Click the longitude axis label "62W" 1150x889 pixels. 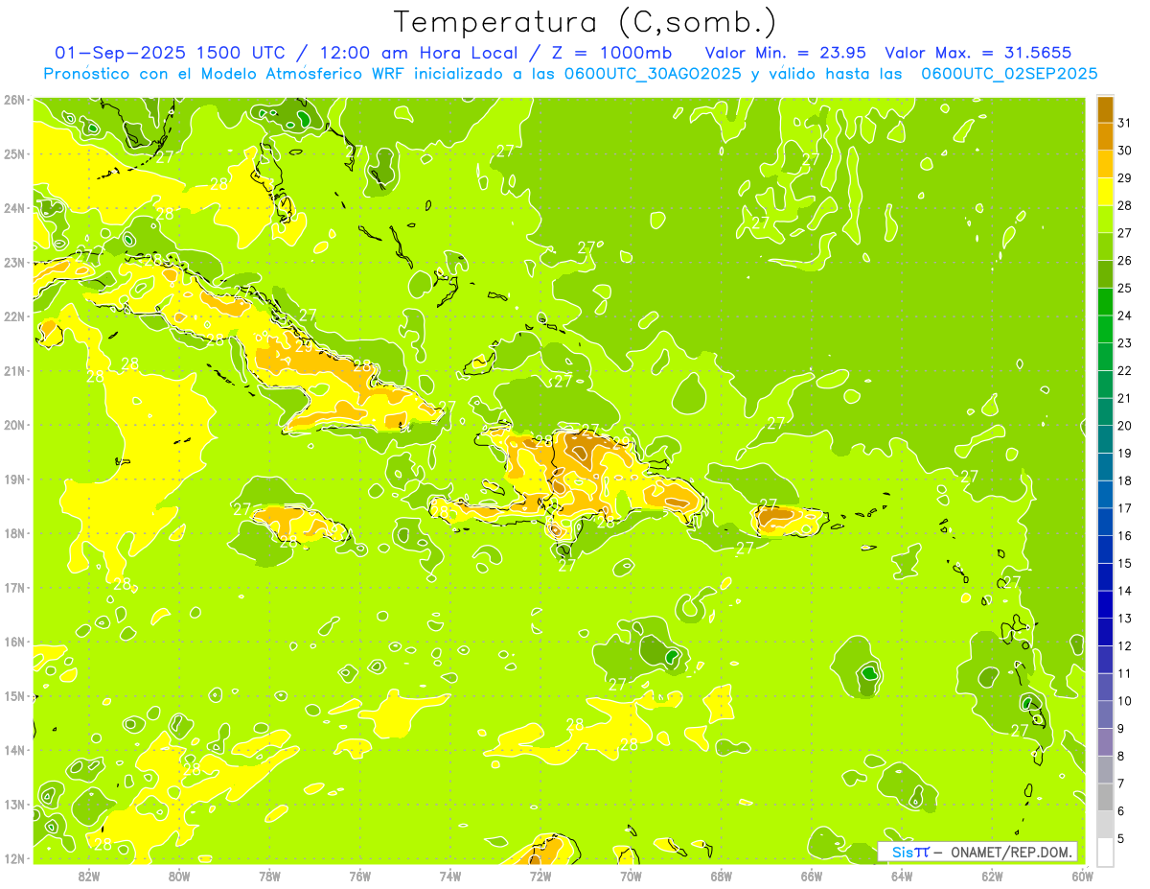[x=992, y=876]
